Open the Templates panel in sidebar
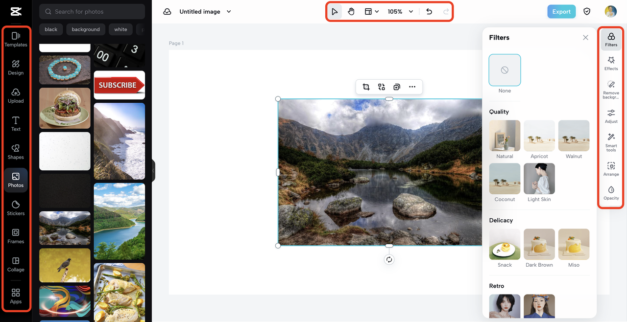Screen dimensions: 627x322 point(16,39)
